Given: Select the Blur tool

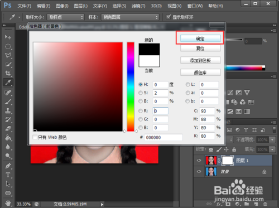Looking at the screenshot, I should pos(8,147).
